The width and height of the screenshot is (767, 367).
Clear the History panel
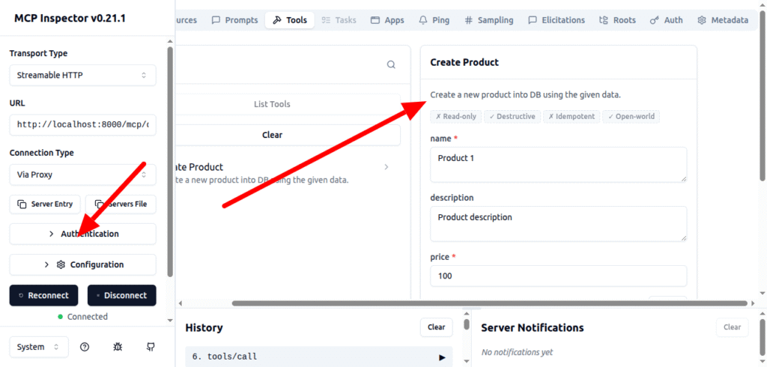point(437,327)
